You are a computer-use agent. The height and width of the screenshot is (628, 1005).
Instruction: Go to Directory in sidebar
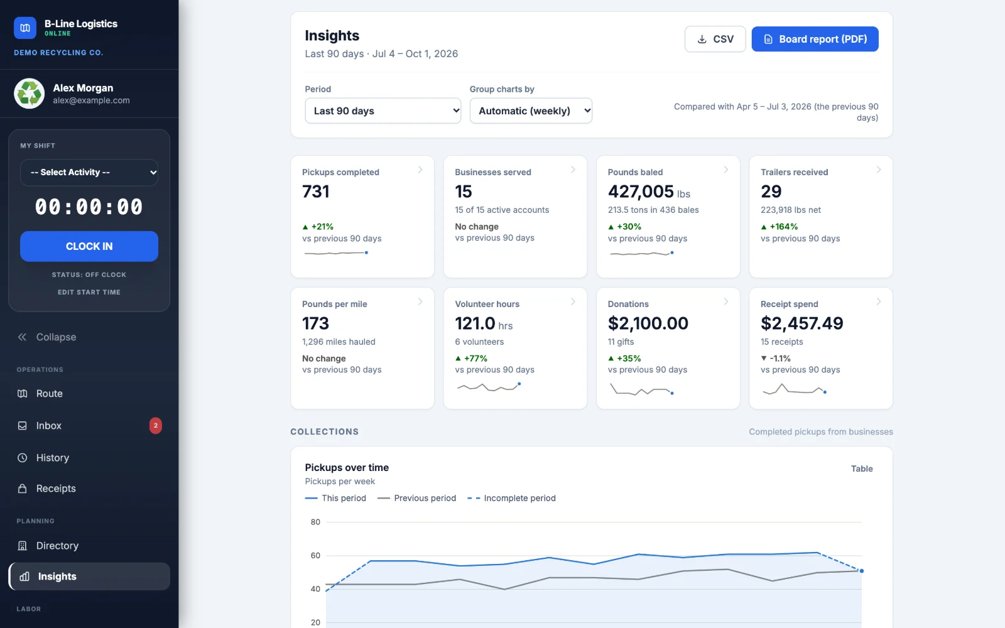(89, 546)
